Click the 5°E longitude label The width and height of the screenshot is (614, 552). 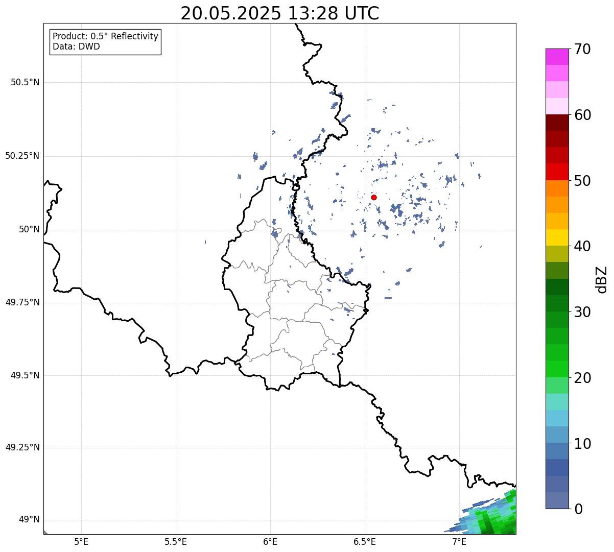[81, 541]
